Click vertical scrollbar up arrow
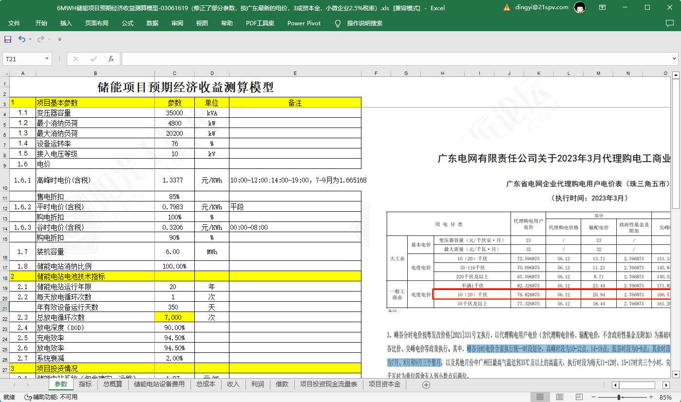The width and height of the screenshot is (681, 402). click(676, 75)
